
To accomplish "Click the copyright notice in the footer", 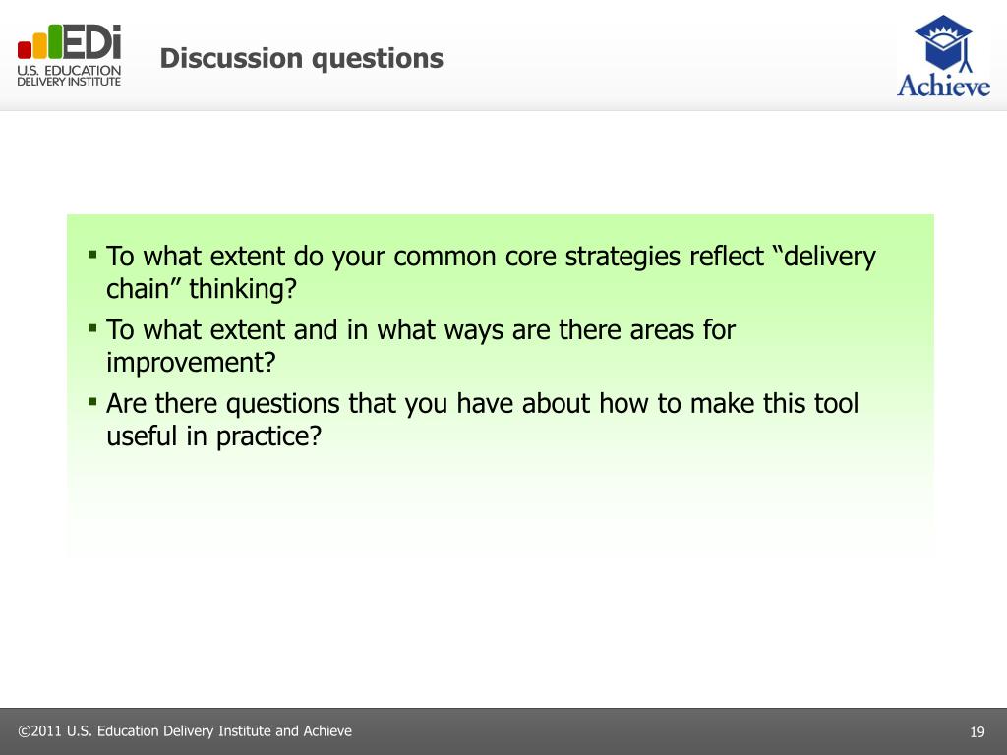I will (185, 731).
